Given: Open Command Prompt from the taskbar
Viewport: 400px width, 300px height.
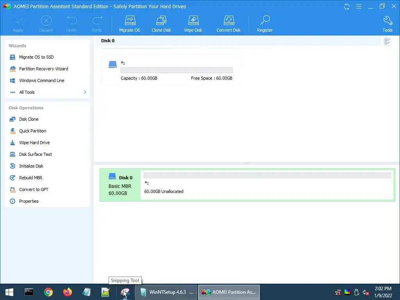Looking at the screenshot, I should point(29,292).
